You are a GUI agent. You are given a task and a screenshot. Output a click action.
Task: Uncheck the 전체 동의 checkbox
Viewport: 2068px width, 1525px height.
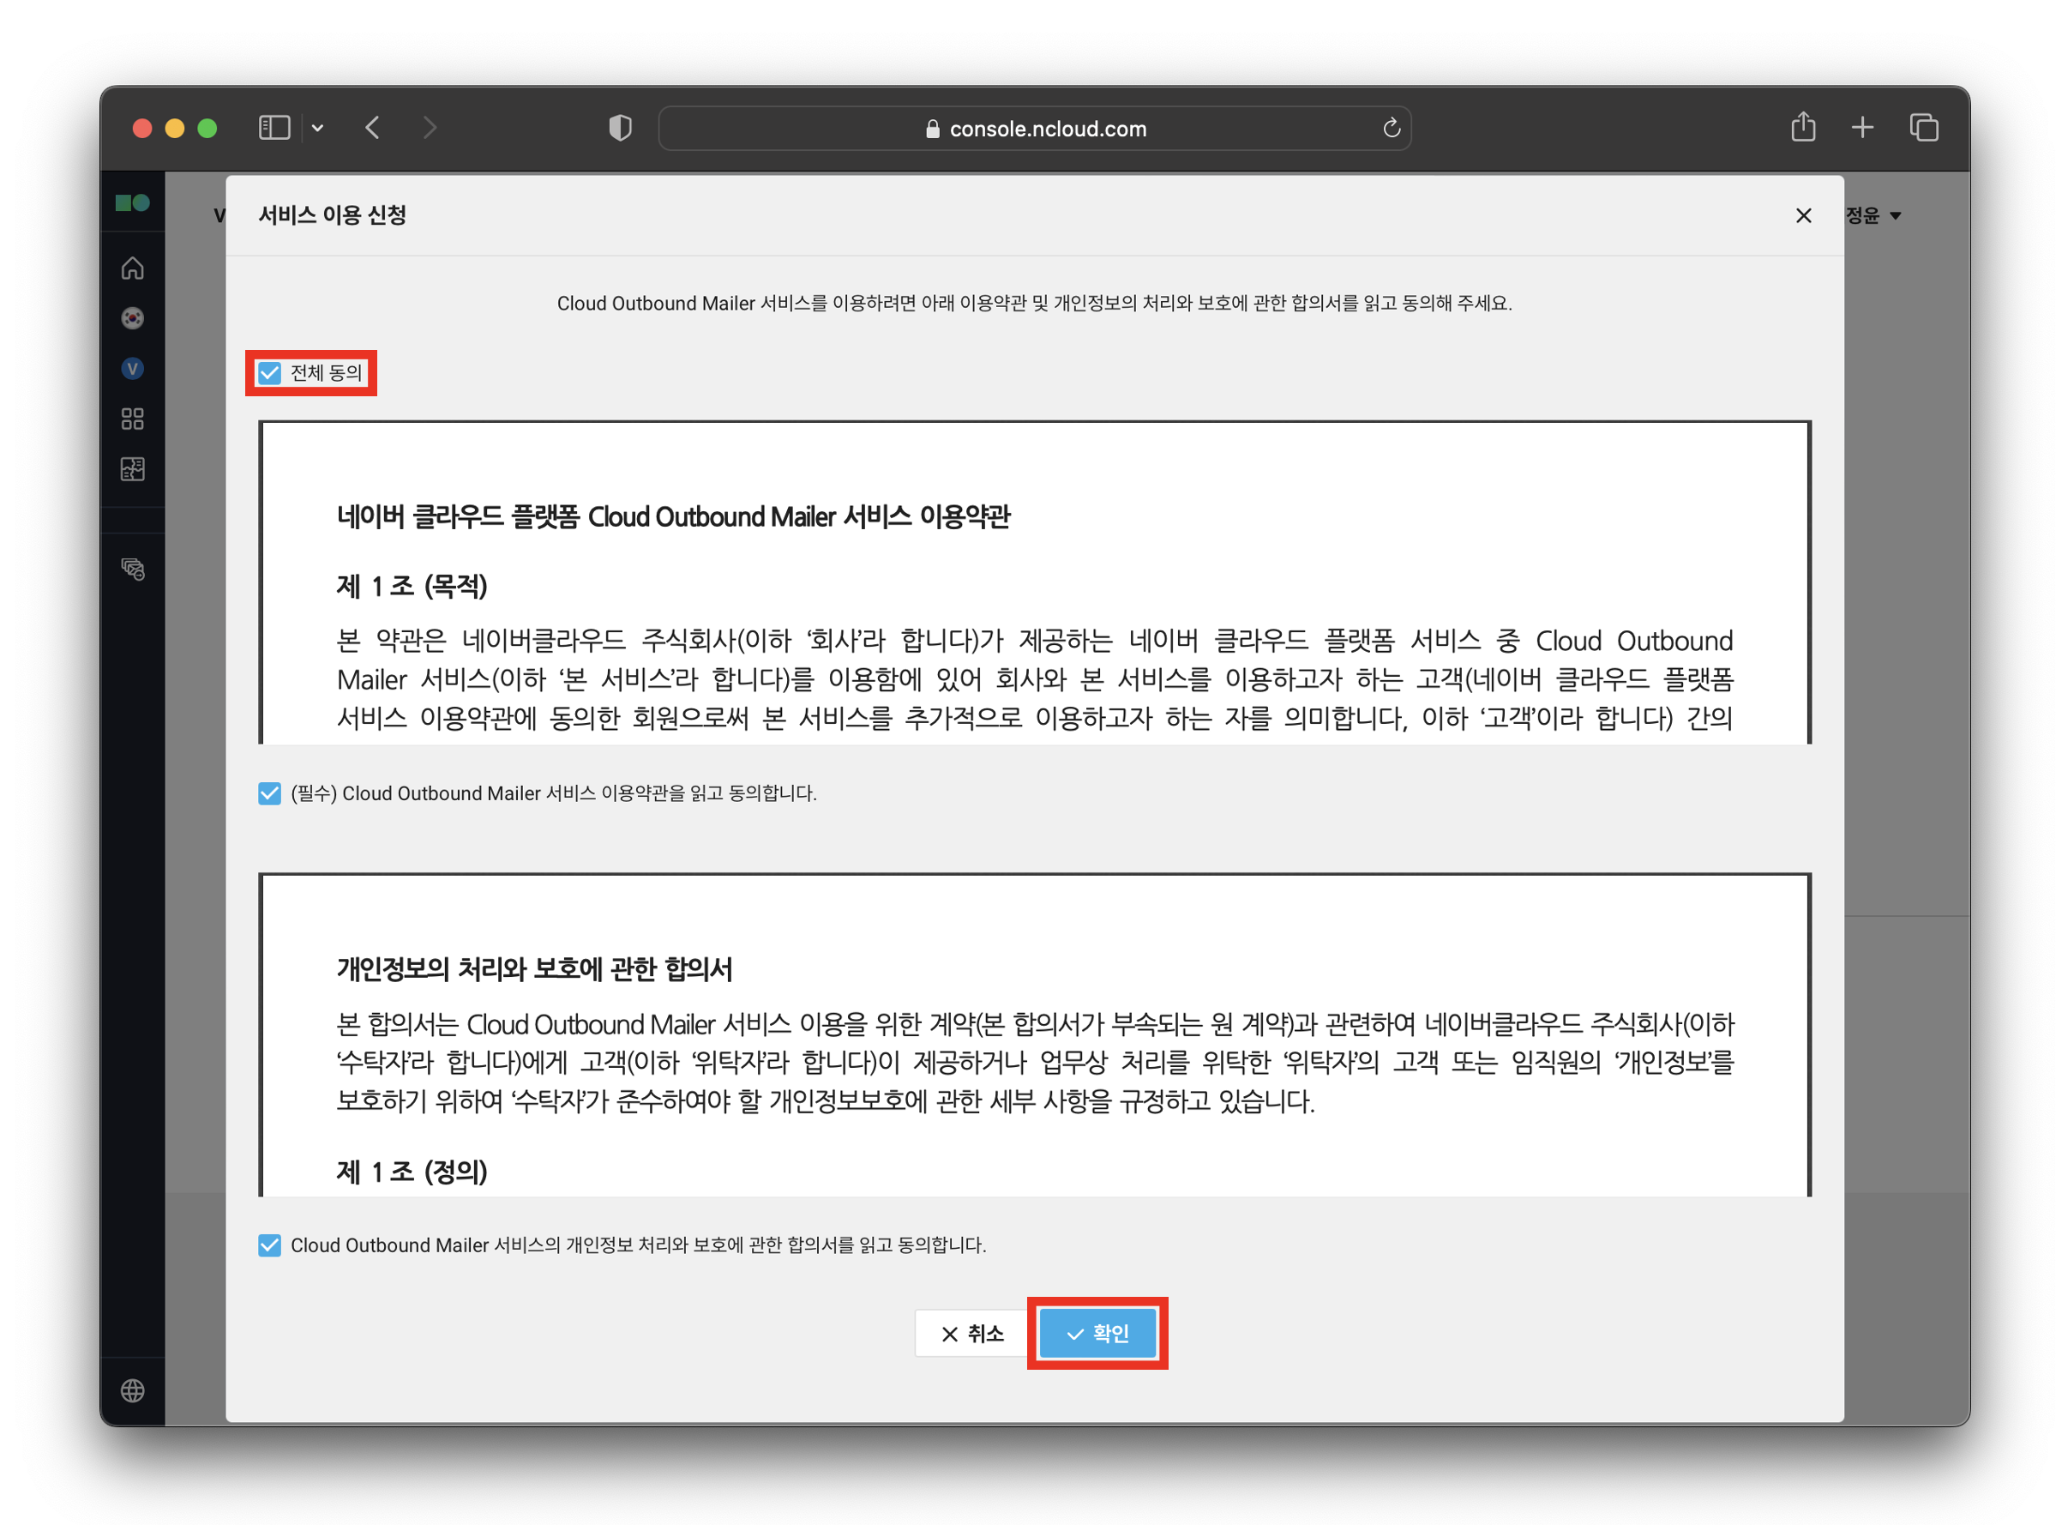point(269,373)
